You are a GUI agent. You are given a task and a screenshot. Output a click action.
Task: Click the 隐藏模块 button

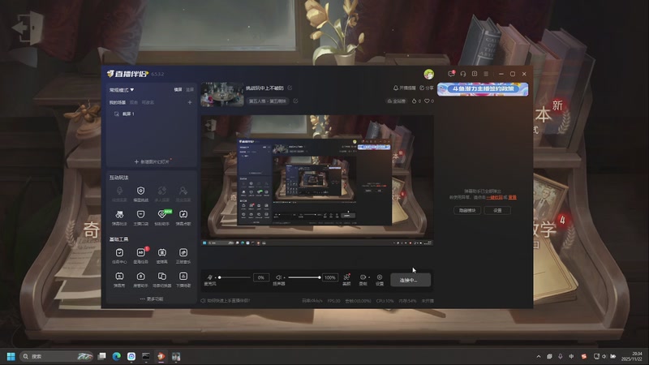467,210
